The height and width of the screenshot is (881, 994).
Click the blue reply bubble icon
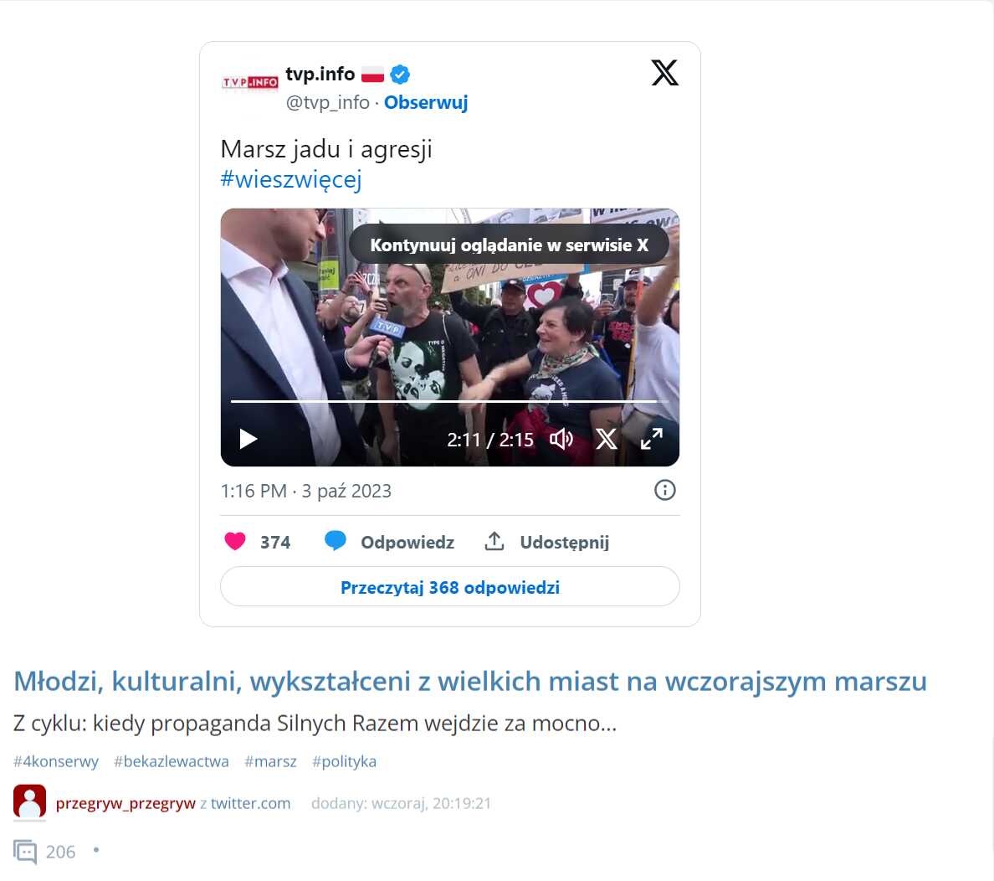[x=335, y=541]
